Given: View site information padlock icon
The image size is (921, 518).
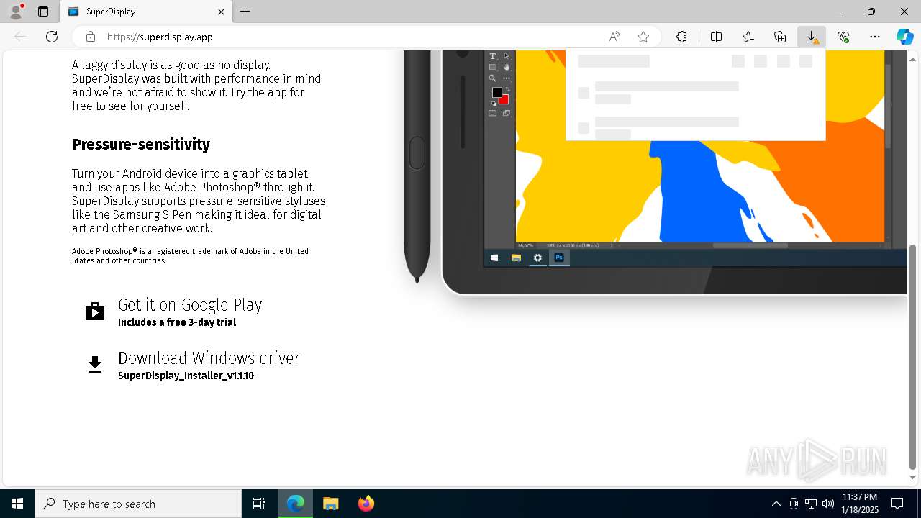Looking at the screenshot, I should (x=91, y=37).
